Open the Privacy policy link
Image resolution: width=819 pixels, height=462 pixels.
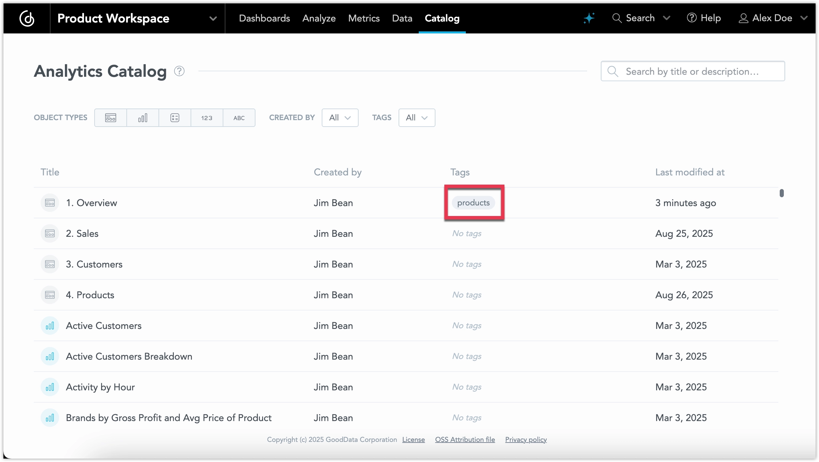(526, 439)
